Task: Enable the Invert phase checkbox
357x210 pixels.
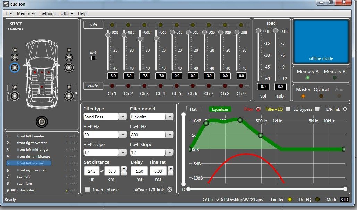Action: click(x=87, y=190)
